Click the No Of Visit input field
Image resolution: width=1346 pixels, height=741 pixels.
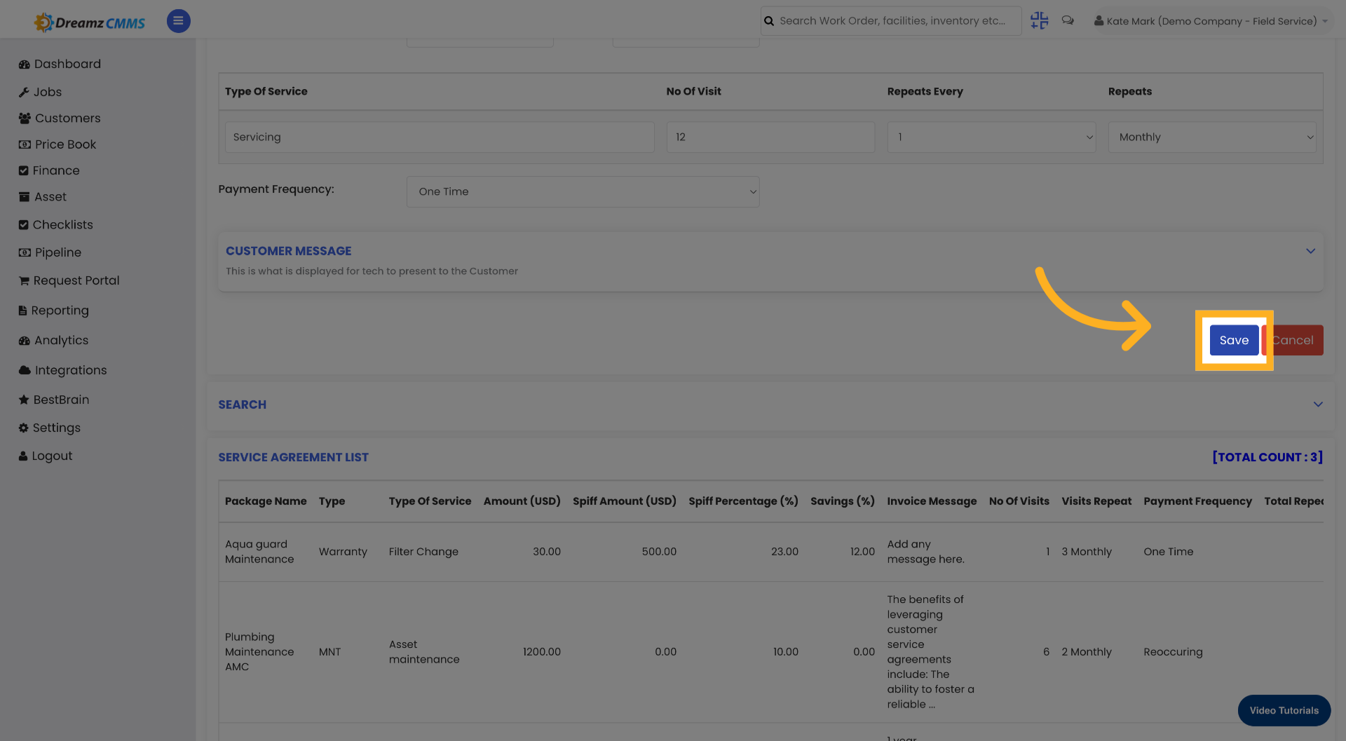[x=770, y=137]
